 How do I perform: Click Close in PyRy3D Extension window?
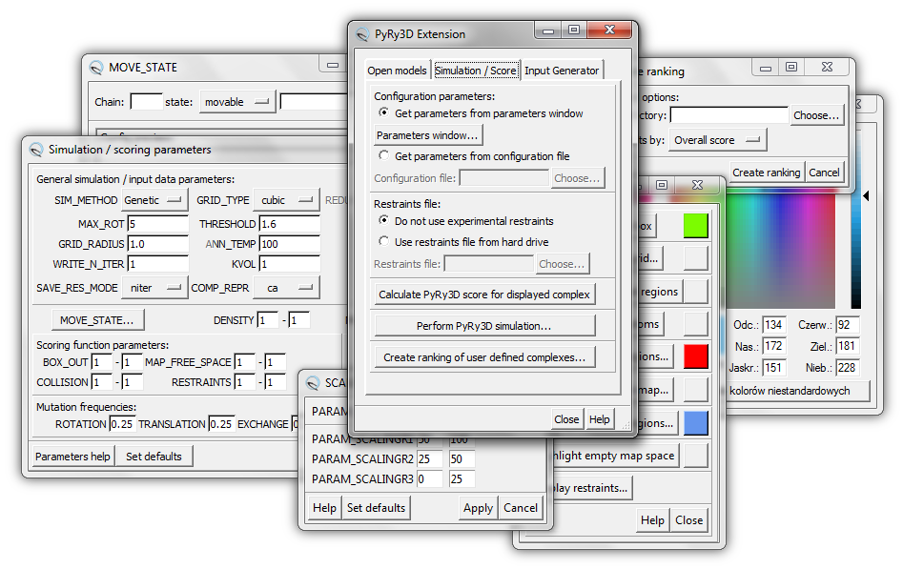566,419
